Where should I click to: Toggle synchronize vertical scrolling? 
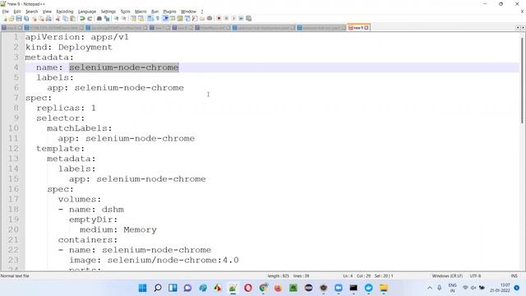[x=133, y=18]
